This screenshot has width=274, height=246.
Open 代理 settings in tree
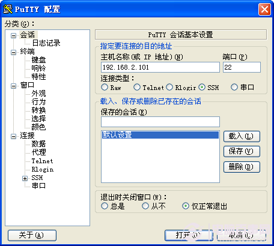tap(38, 152)
